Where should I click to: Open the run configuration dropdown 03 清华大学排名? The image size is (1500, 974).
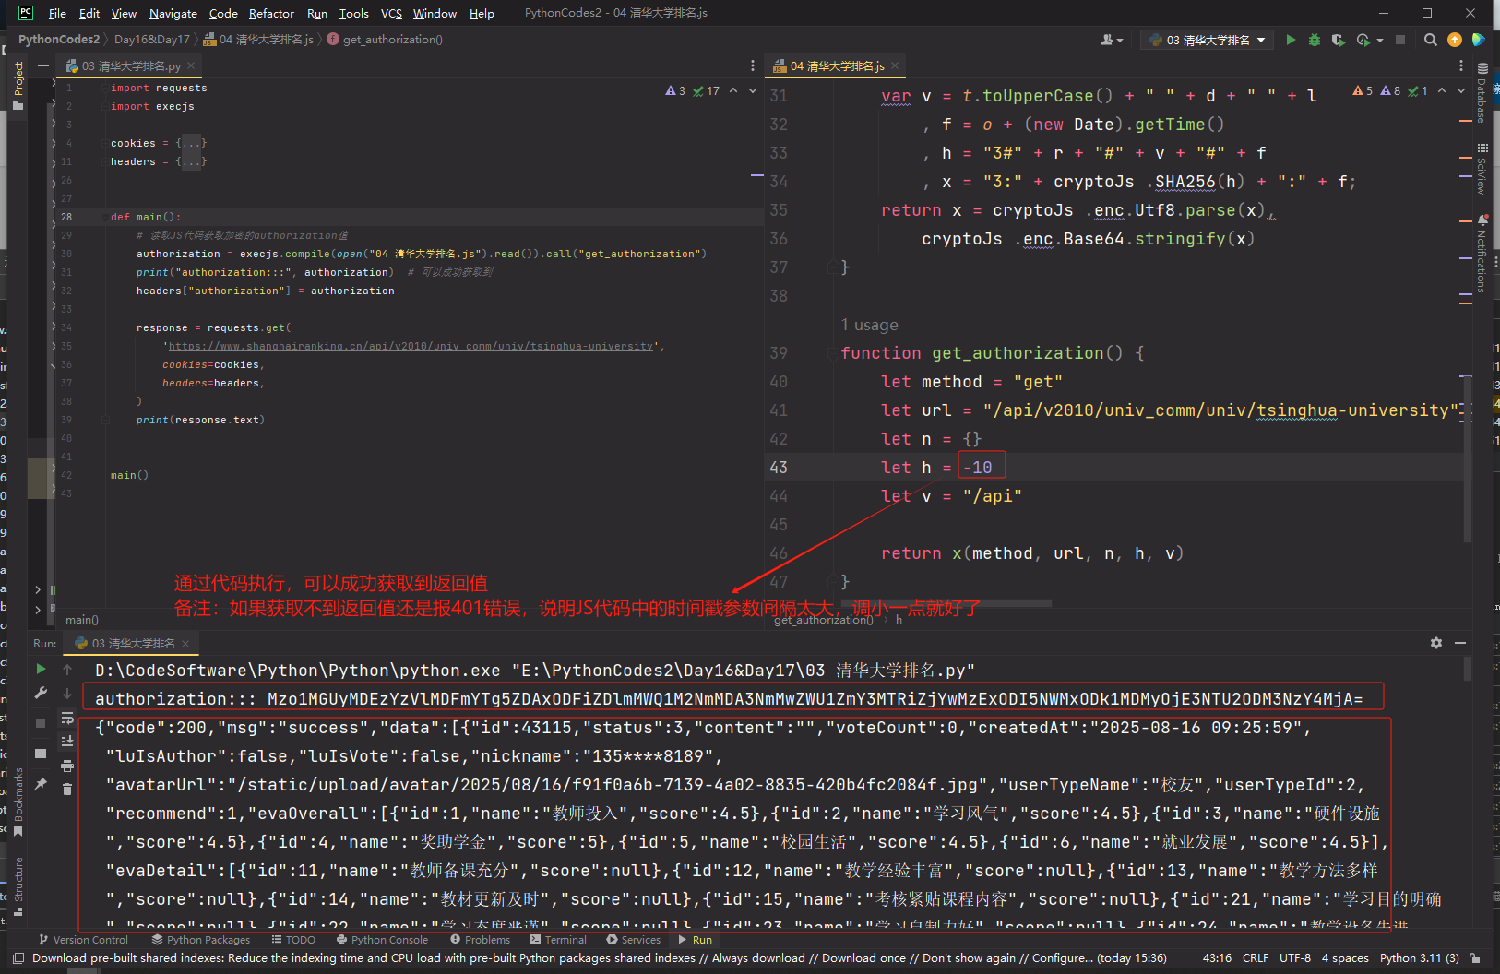click(1207, 40)
